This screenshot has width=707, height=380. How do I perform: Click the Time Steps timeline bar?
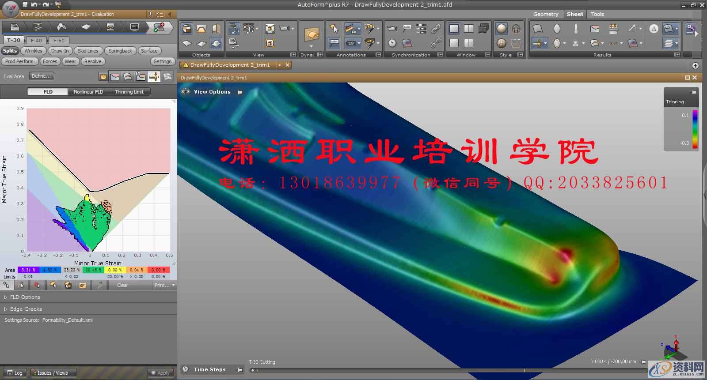pyautogui.click(x=442, y=370)
